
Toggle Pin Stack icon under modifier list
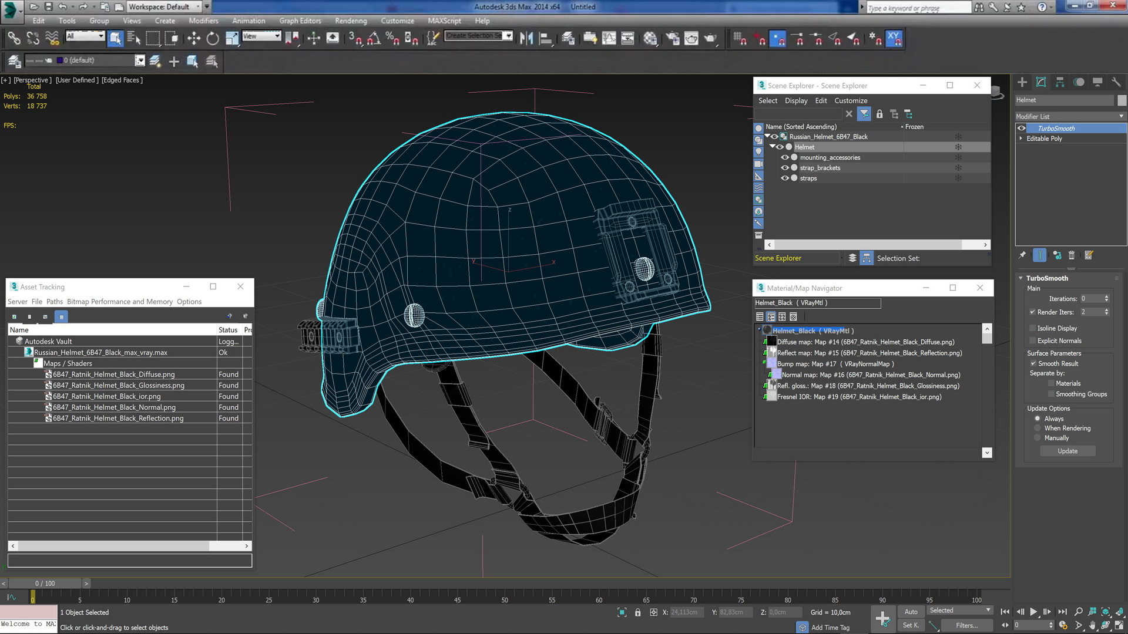click(1022, 255)
